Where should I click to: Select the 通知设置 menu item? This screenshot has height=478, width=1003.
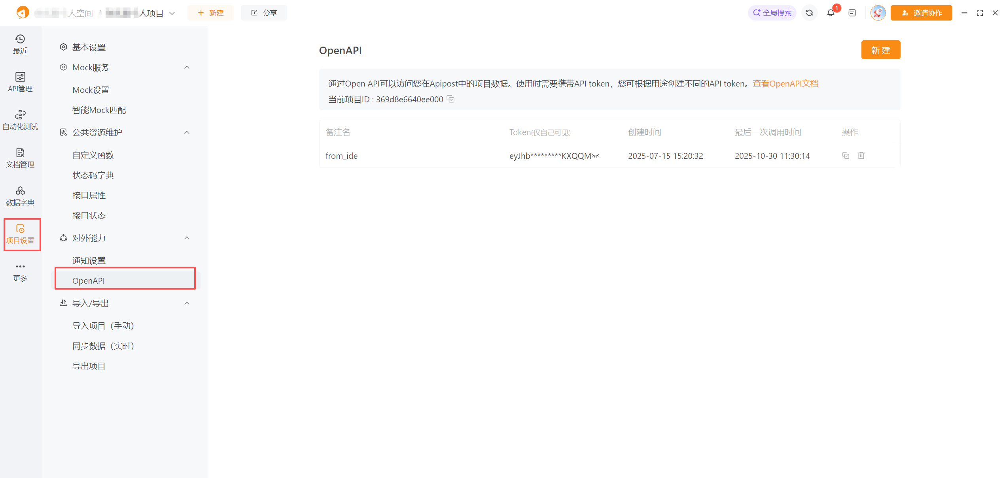89,261
